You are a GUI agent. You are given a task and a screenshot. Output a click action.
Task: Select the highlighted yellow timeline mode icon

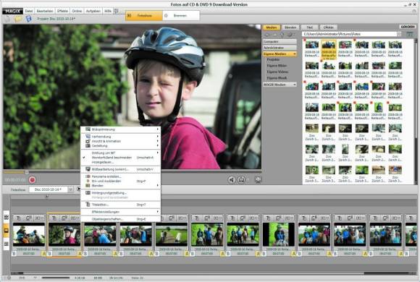pyautogui.click(x=7, y=231)
